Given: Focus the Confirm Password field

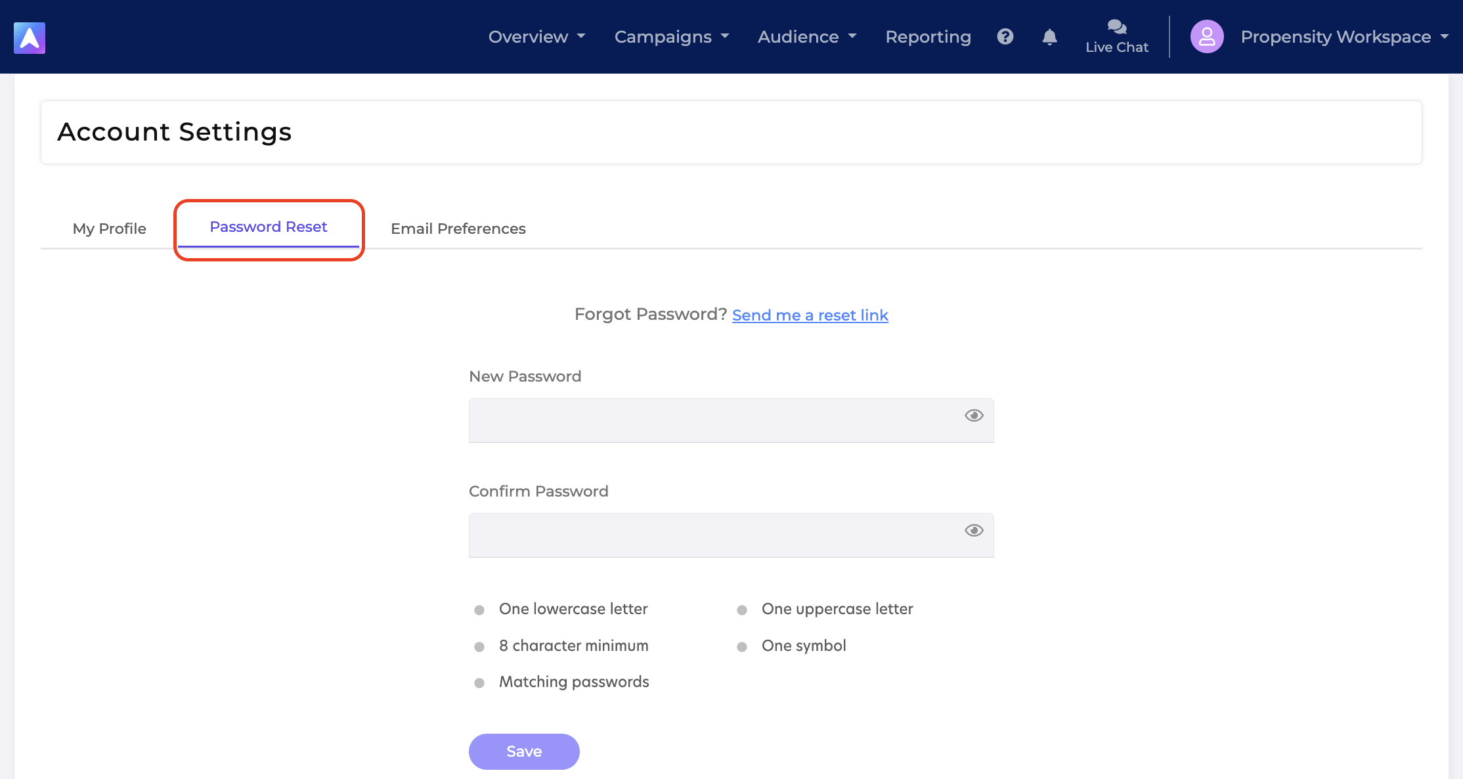Looking at the screenshot, I should tap(731, 535).
